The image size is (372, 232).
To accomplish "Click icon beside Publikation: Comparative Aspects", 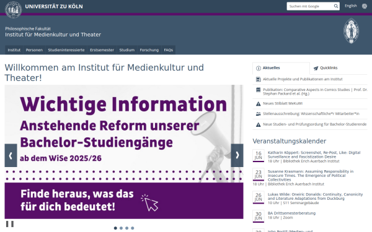I will 259,90.
